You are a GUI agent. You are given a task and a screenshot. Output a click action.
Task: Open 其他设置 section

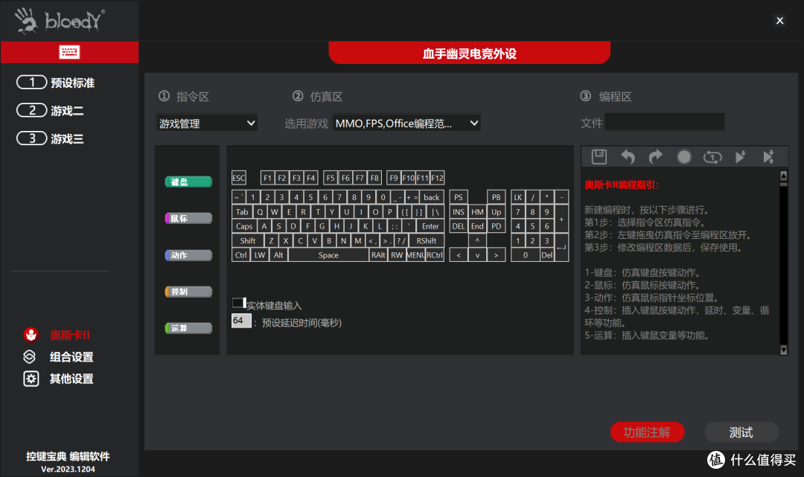(71, 379)
